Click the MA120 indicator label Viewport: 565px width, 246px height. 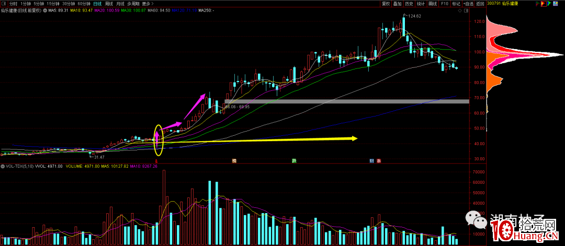pyautogui.click(x=184, y=10)
